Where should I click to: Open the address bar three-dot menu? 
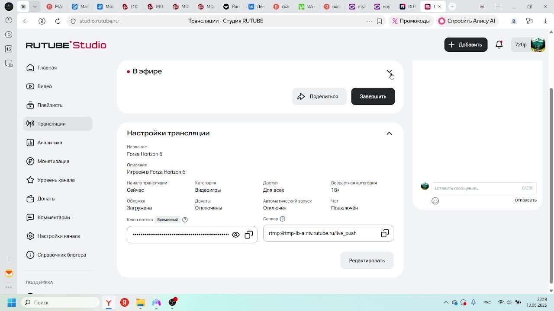click(369, 21)
